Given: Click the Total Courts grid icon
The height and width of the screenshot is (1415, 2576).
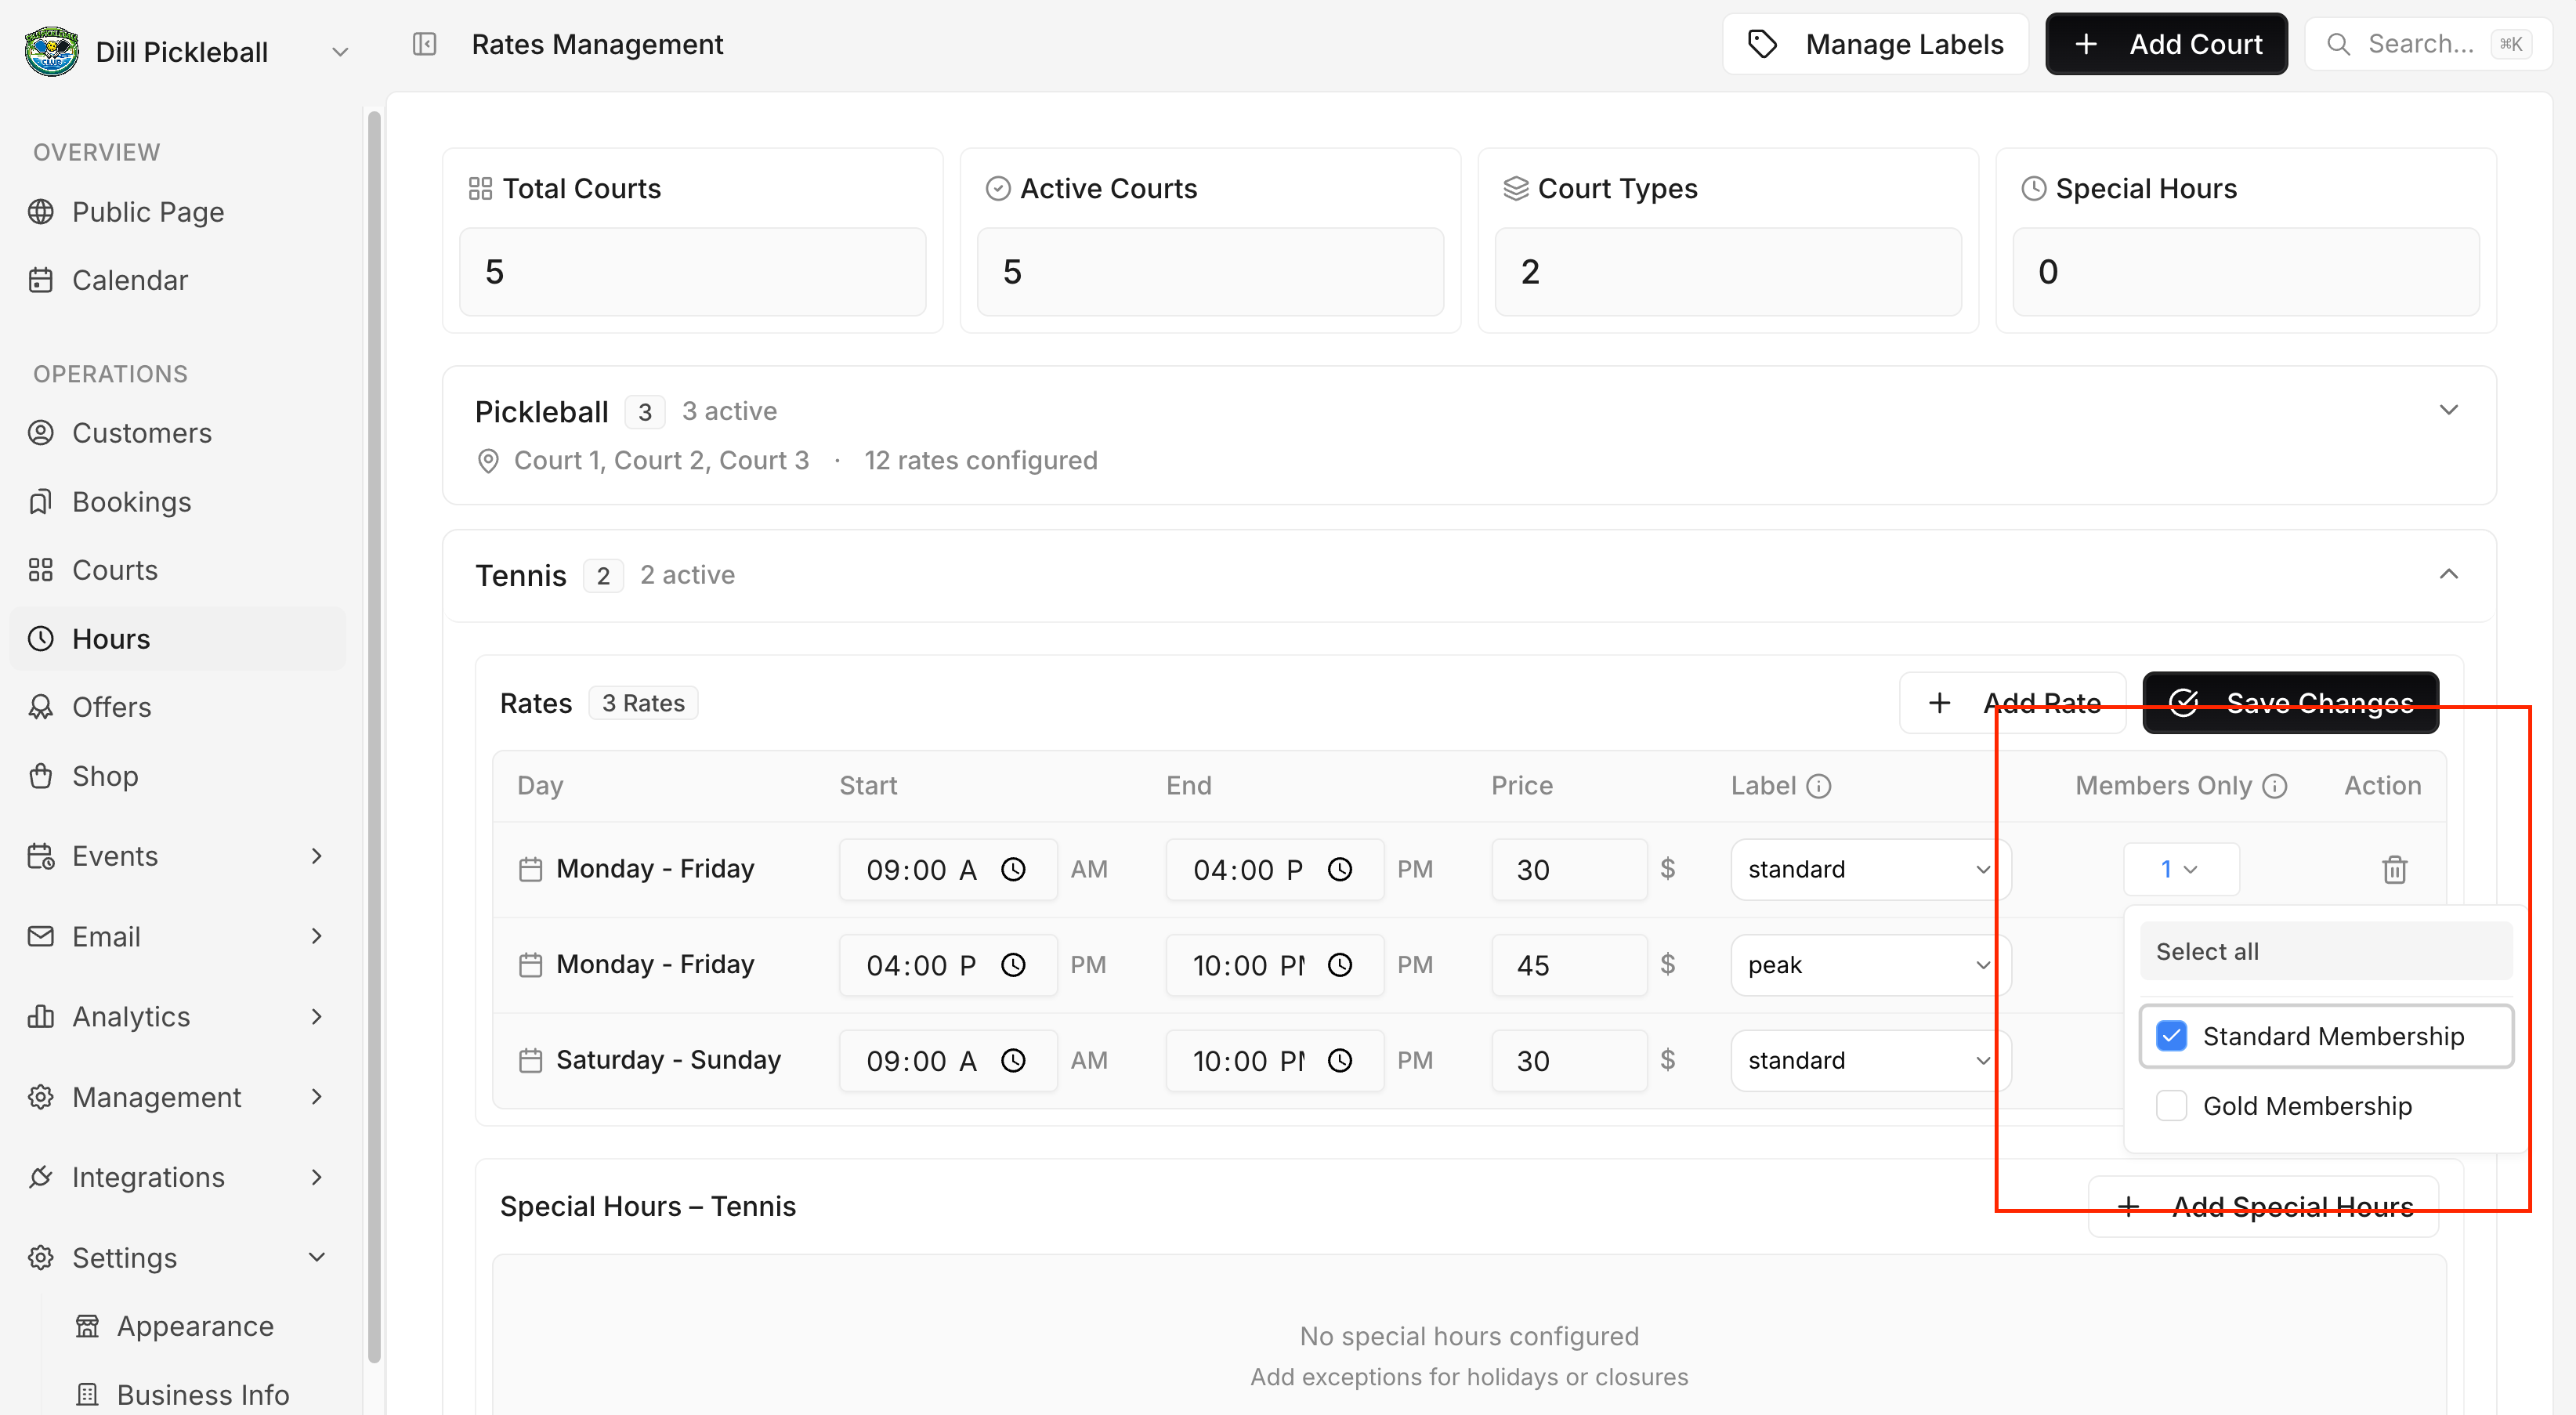Looking at the screenshot, I should click(480, 189).
